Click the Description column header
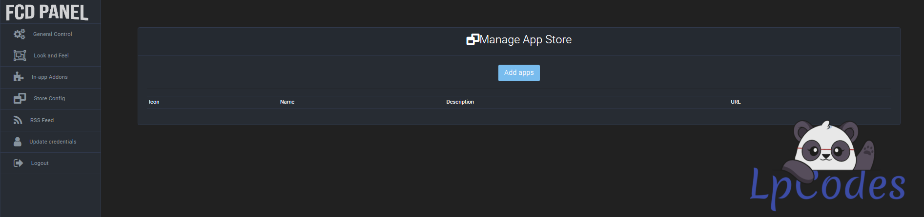This screenshot has height=217, width=924. [460, 102]
